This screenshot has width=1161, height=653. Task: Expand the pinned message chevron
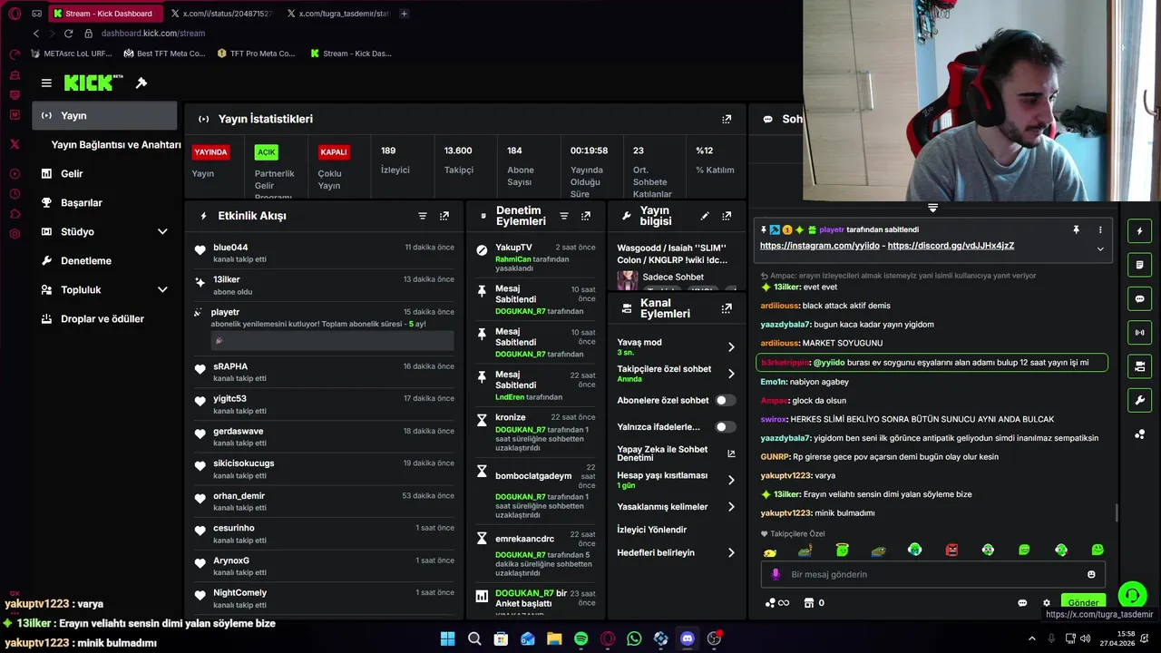(x=1100, y=249)
